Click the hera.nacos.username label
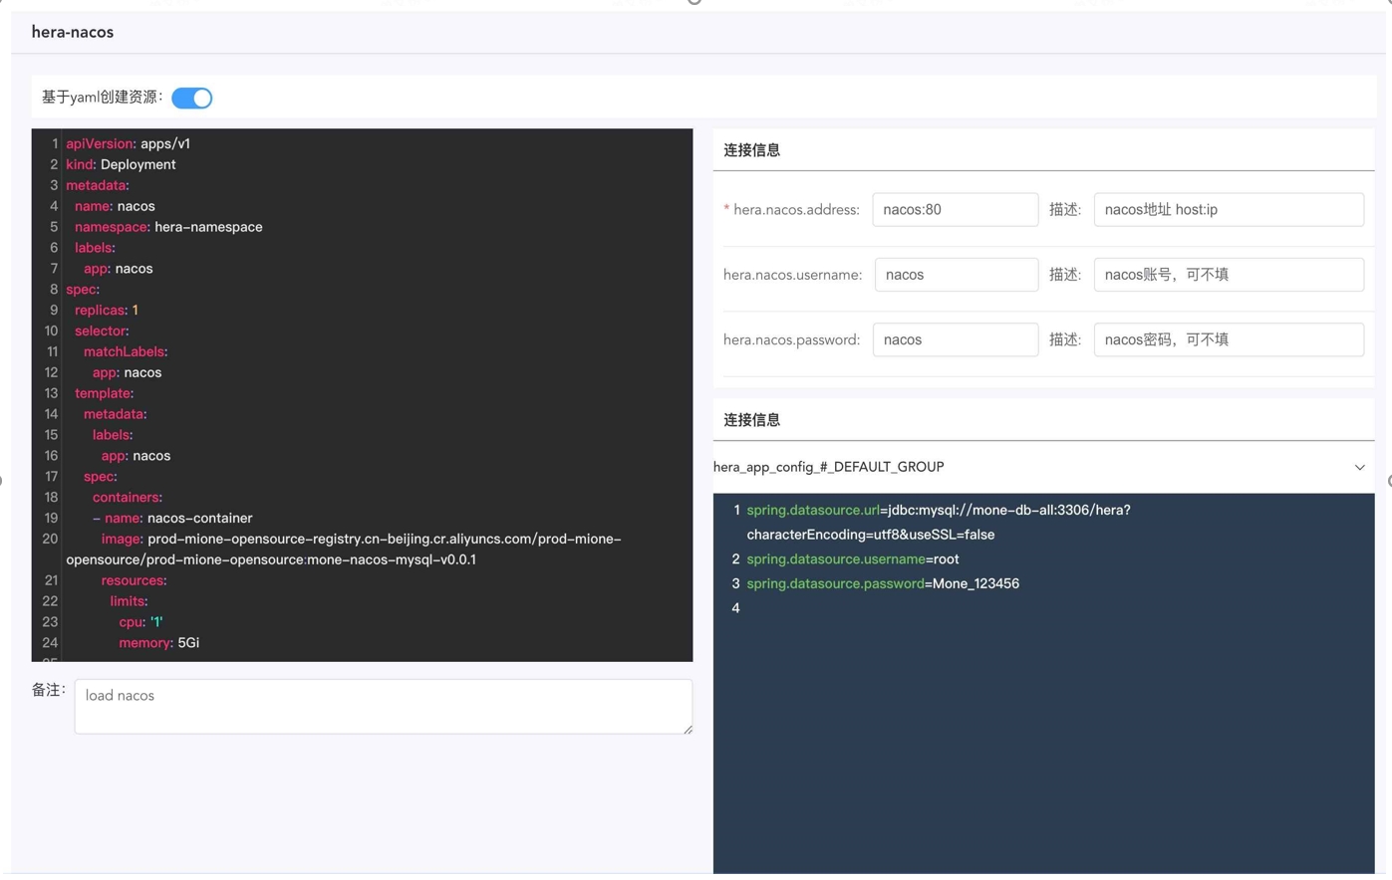Image resolution: width=1392 pixels, height=880 pixels. (792, 275)
